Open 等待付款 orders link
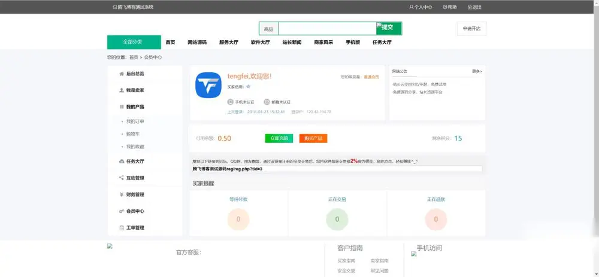This screenshot has height=277, width=599. (x=238, y=199)
